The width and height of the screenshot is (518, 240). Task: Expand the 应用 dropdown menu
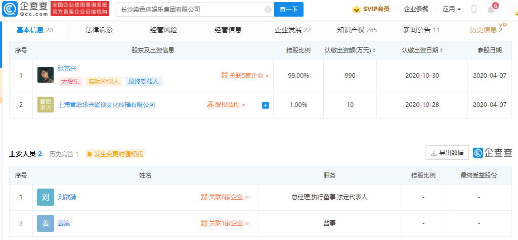coord(452,9)
